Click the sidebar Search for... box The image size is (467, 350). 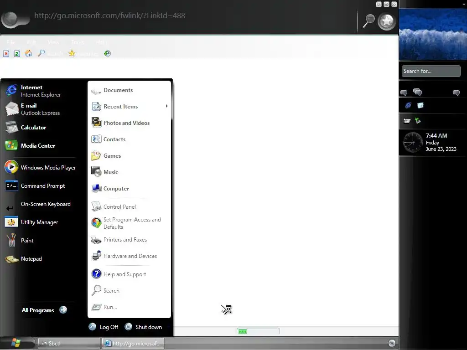[x=431, y=71]
